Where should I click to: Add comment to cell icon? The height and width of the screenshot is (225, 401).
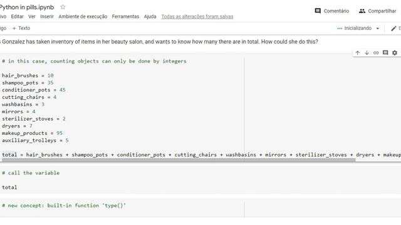(385, 52)
